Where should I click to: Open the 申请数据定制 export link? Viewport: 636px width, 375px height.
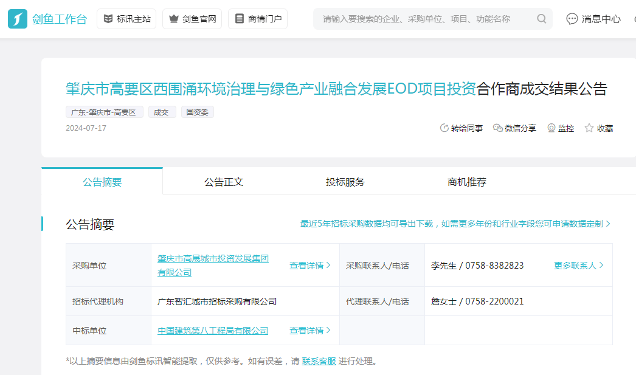(455, 224)
